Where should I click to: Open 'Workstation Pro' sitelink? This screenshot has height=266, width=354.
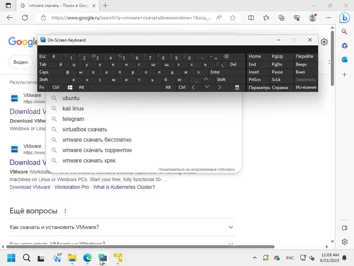click(72, 187)
